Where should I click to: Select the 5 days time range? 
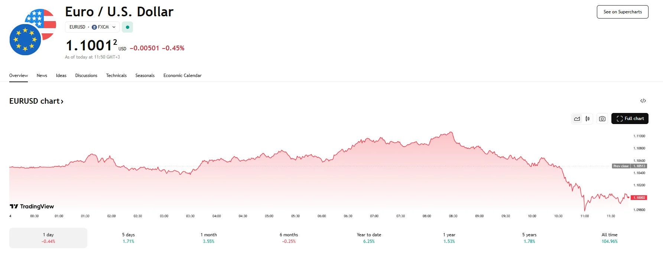pyautogui.click(x=129, y=238)
